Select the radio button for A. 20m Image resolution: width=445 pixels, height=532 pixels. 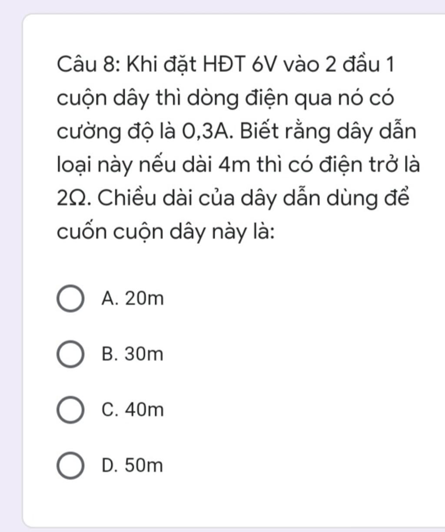click(x=70, y=299)
